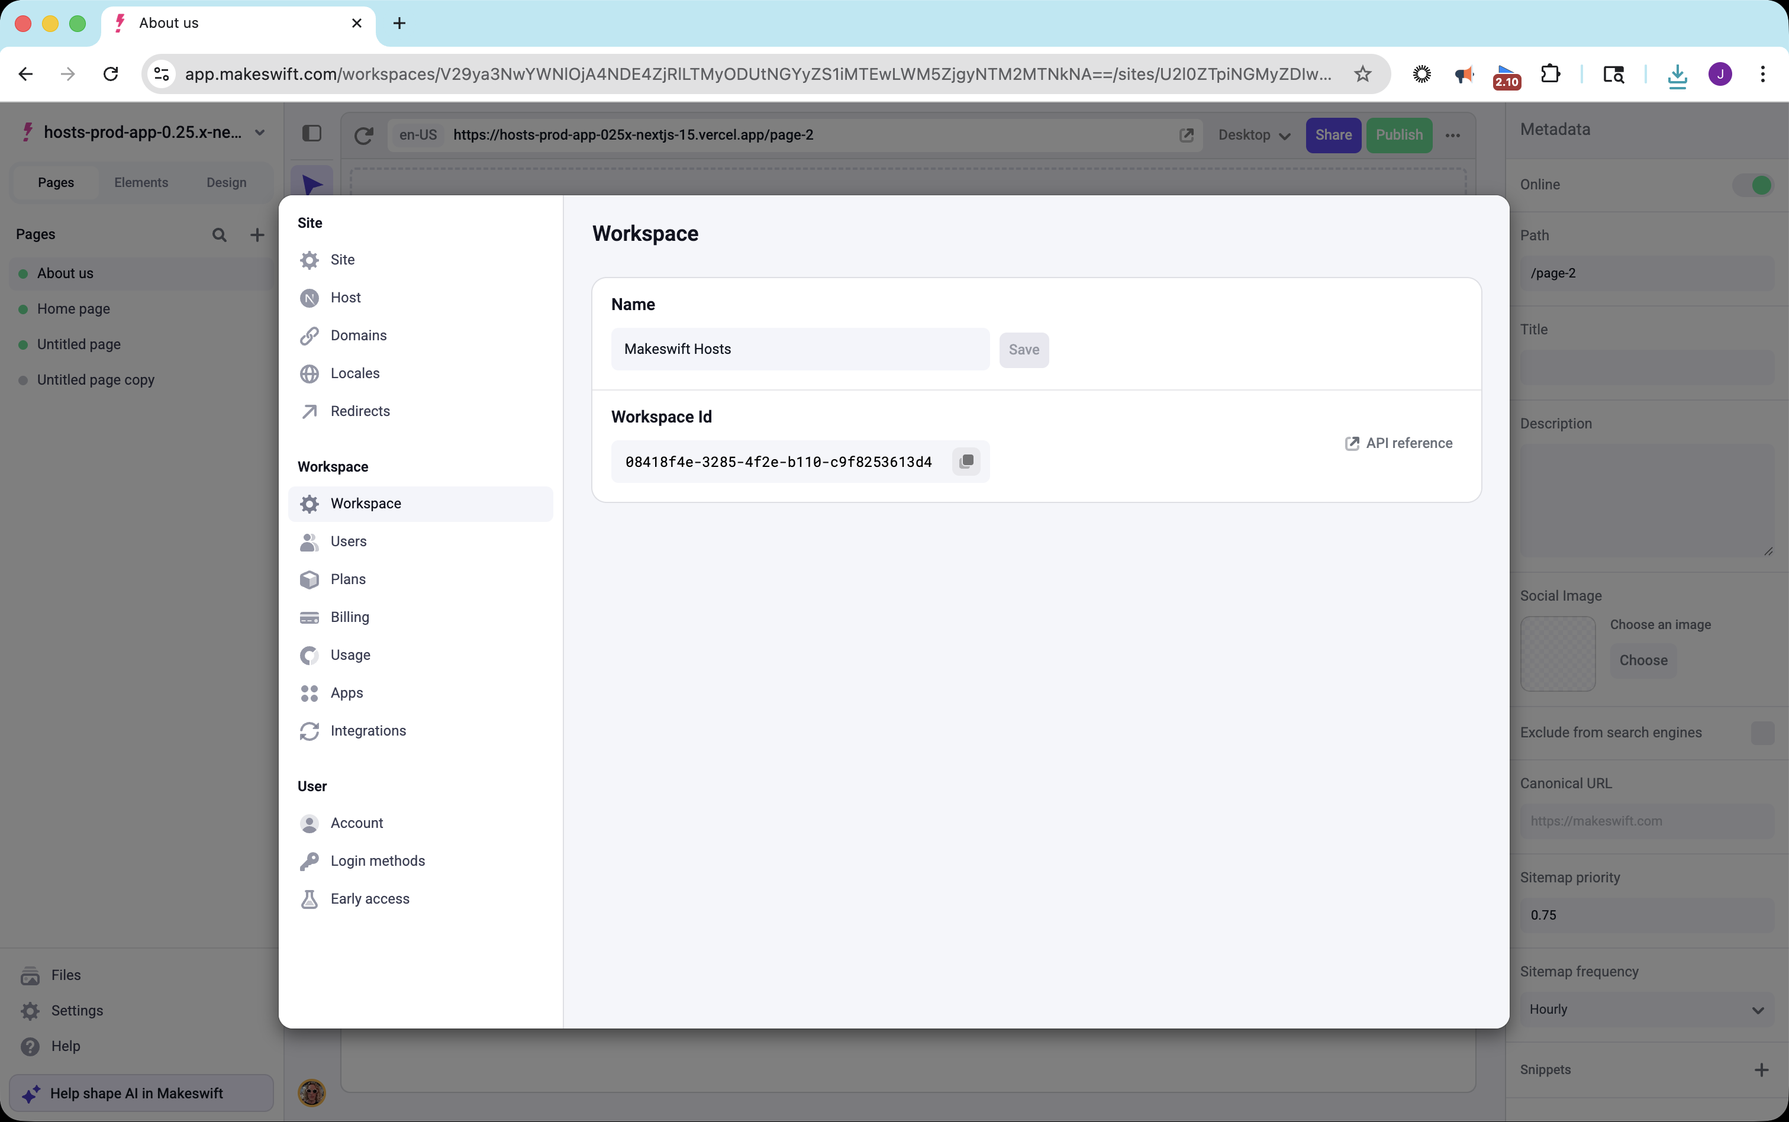Open browser downloads from the toolbar

[x=1677, y=74]
